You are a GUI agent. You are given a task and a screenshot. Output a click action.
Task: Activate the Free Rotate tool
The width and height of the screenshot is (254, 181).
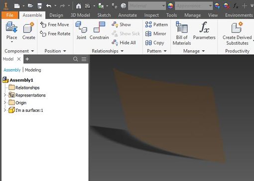coord(55,34)
